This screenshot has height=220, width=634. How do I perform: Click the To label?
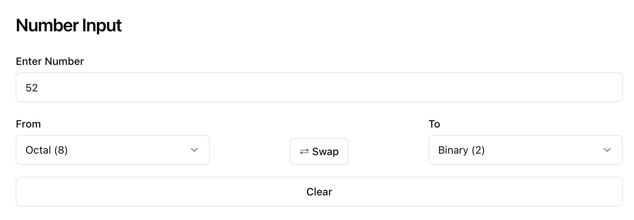pyautogui.click(x=434, y=124)
